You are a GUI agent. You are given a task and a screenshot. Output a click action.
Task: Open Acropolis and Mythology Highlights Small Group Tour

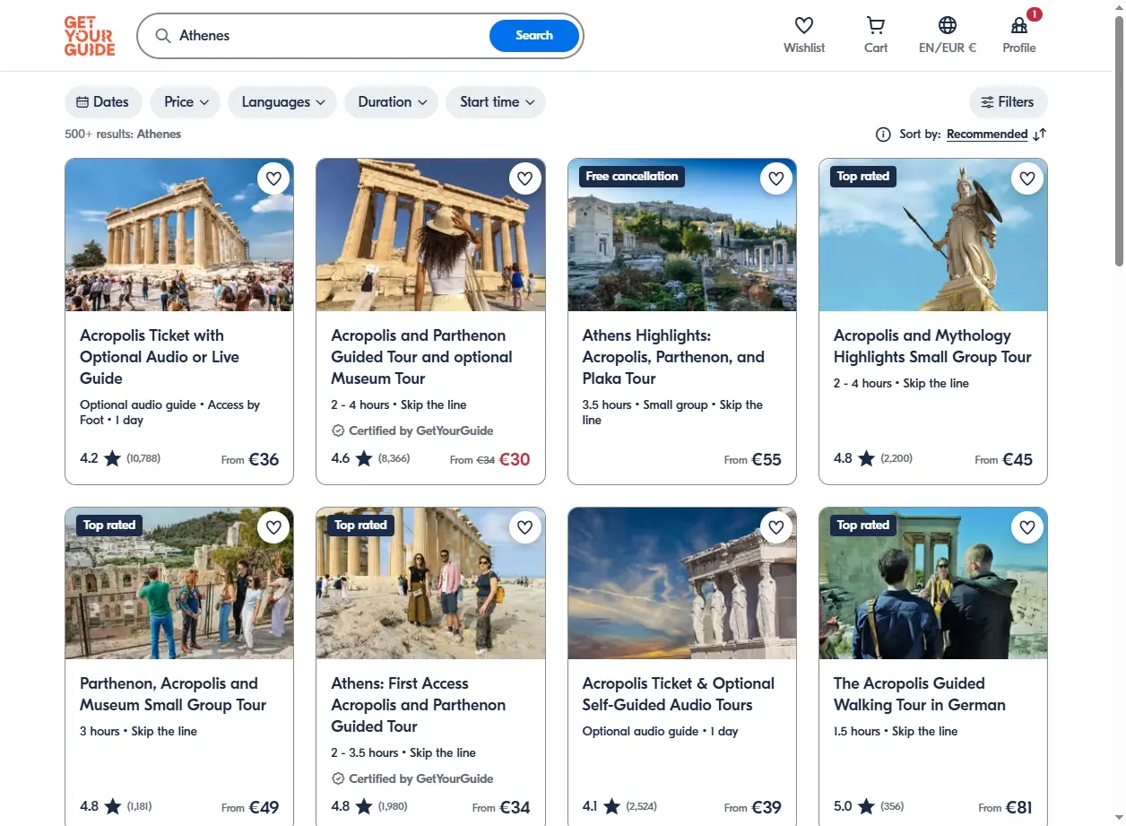(932, 346)
